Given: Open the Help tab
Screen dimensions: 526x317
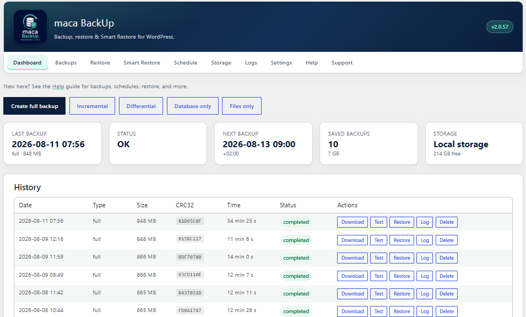Looking at the screenshot, I should coord(311,62).
